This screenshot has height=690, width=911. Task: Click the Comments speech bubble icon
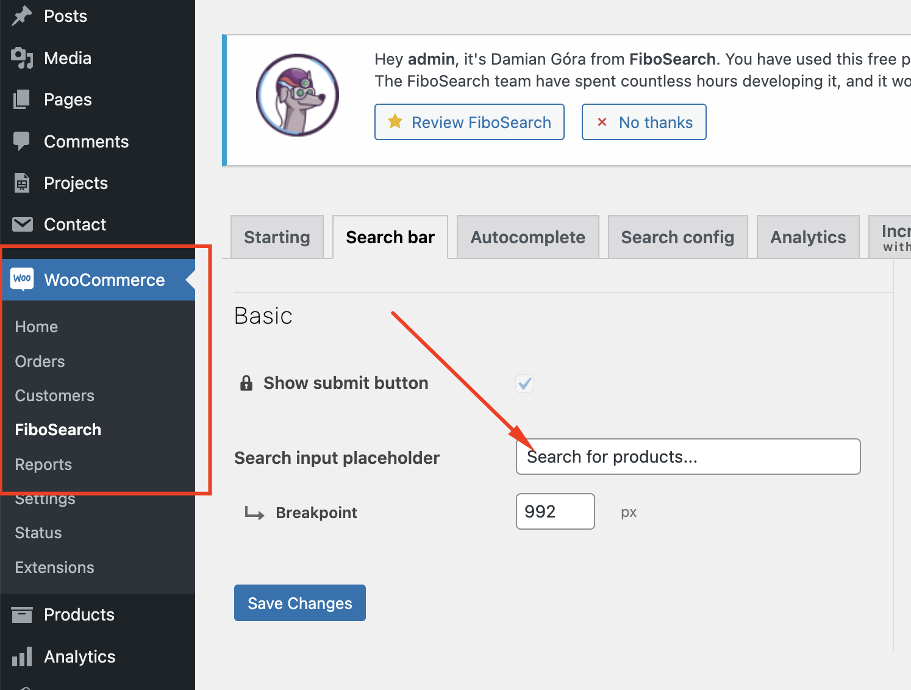22,141
